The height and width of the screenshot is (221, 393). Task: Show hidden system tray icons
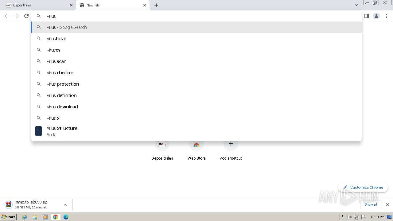[342, 217]
